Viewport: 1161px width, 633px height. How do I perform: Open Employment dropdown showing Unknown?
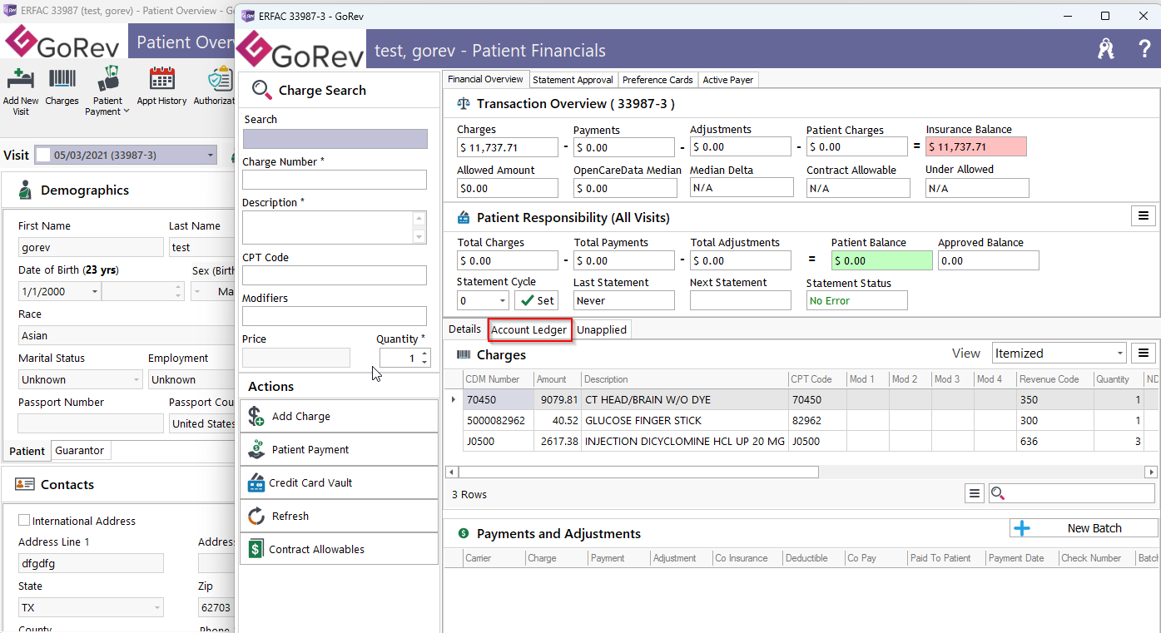[x=191, y=379]
